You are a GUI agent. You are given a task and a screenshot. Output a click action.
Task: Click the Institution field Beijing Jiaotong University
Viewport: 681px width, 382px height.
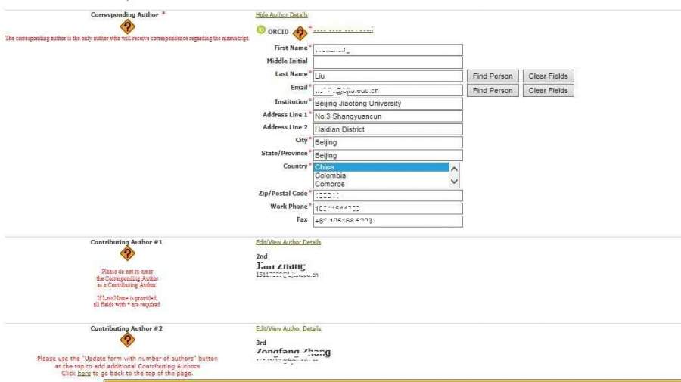(388, 104)
